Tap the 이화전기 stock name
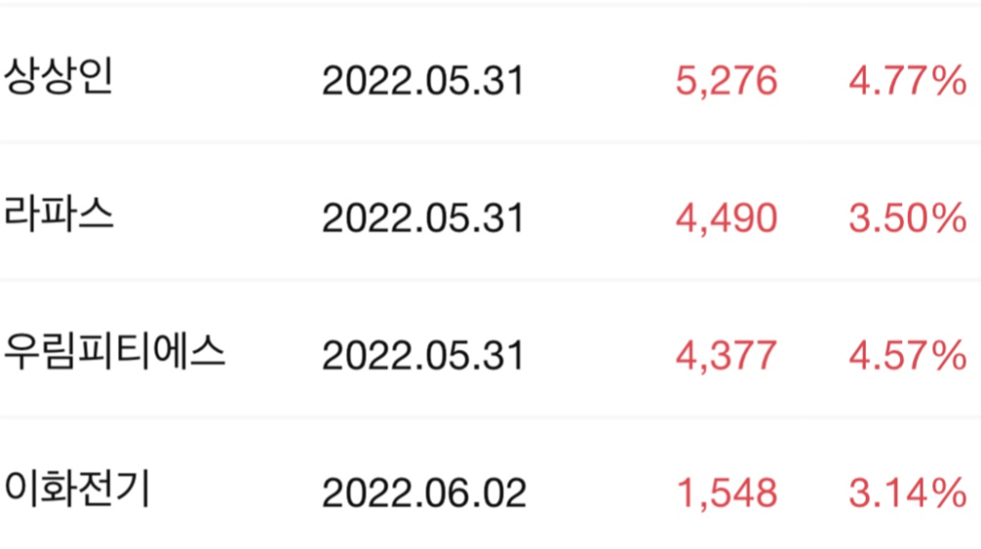Image resolution: width=981 pixels, height=549 pixels. pyautogui.click(x=78, y=490)
